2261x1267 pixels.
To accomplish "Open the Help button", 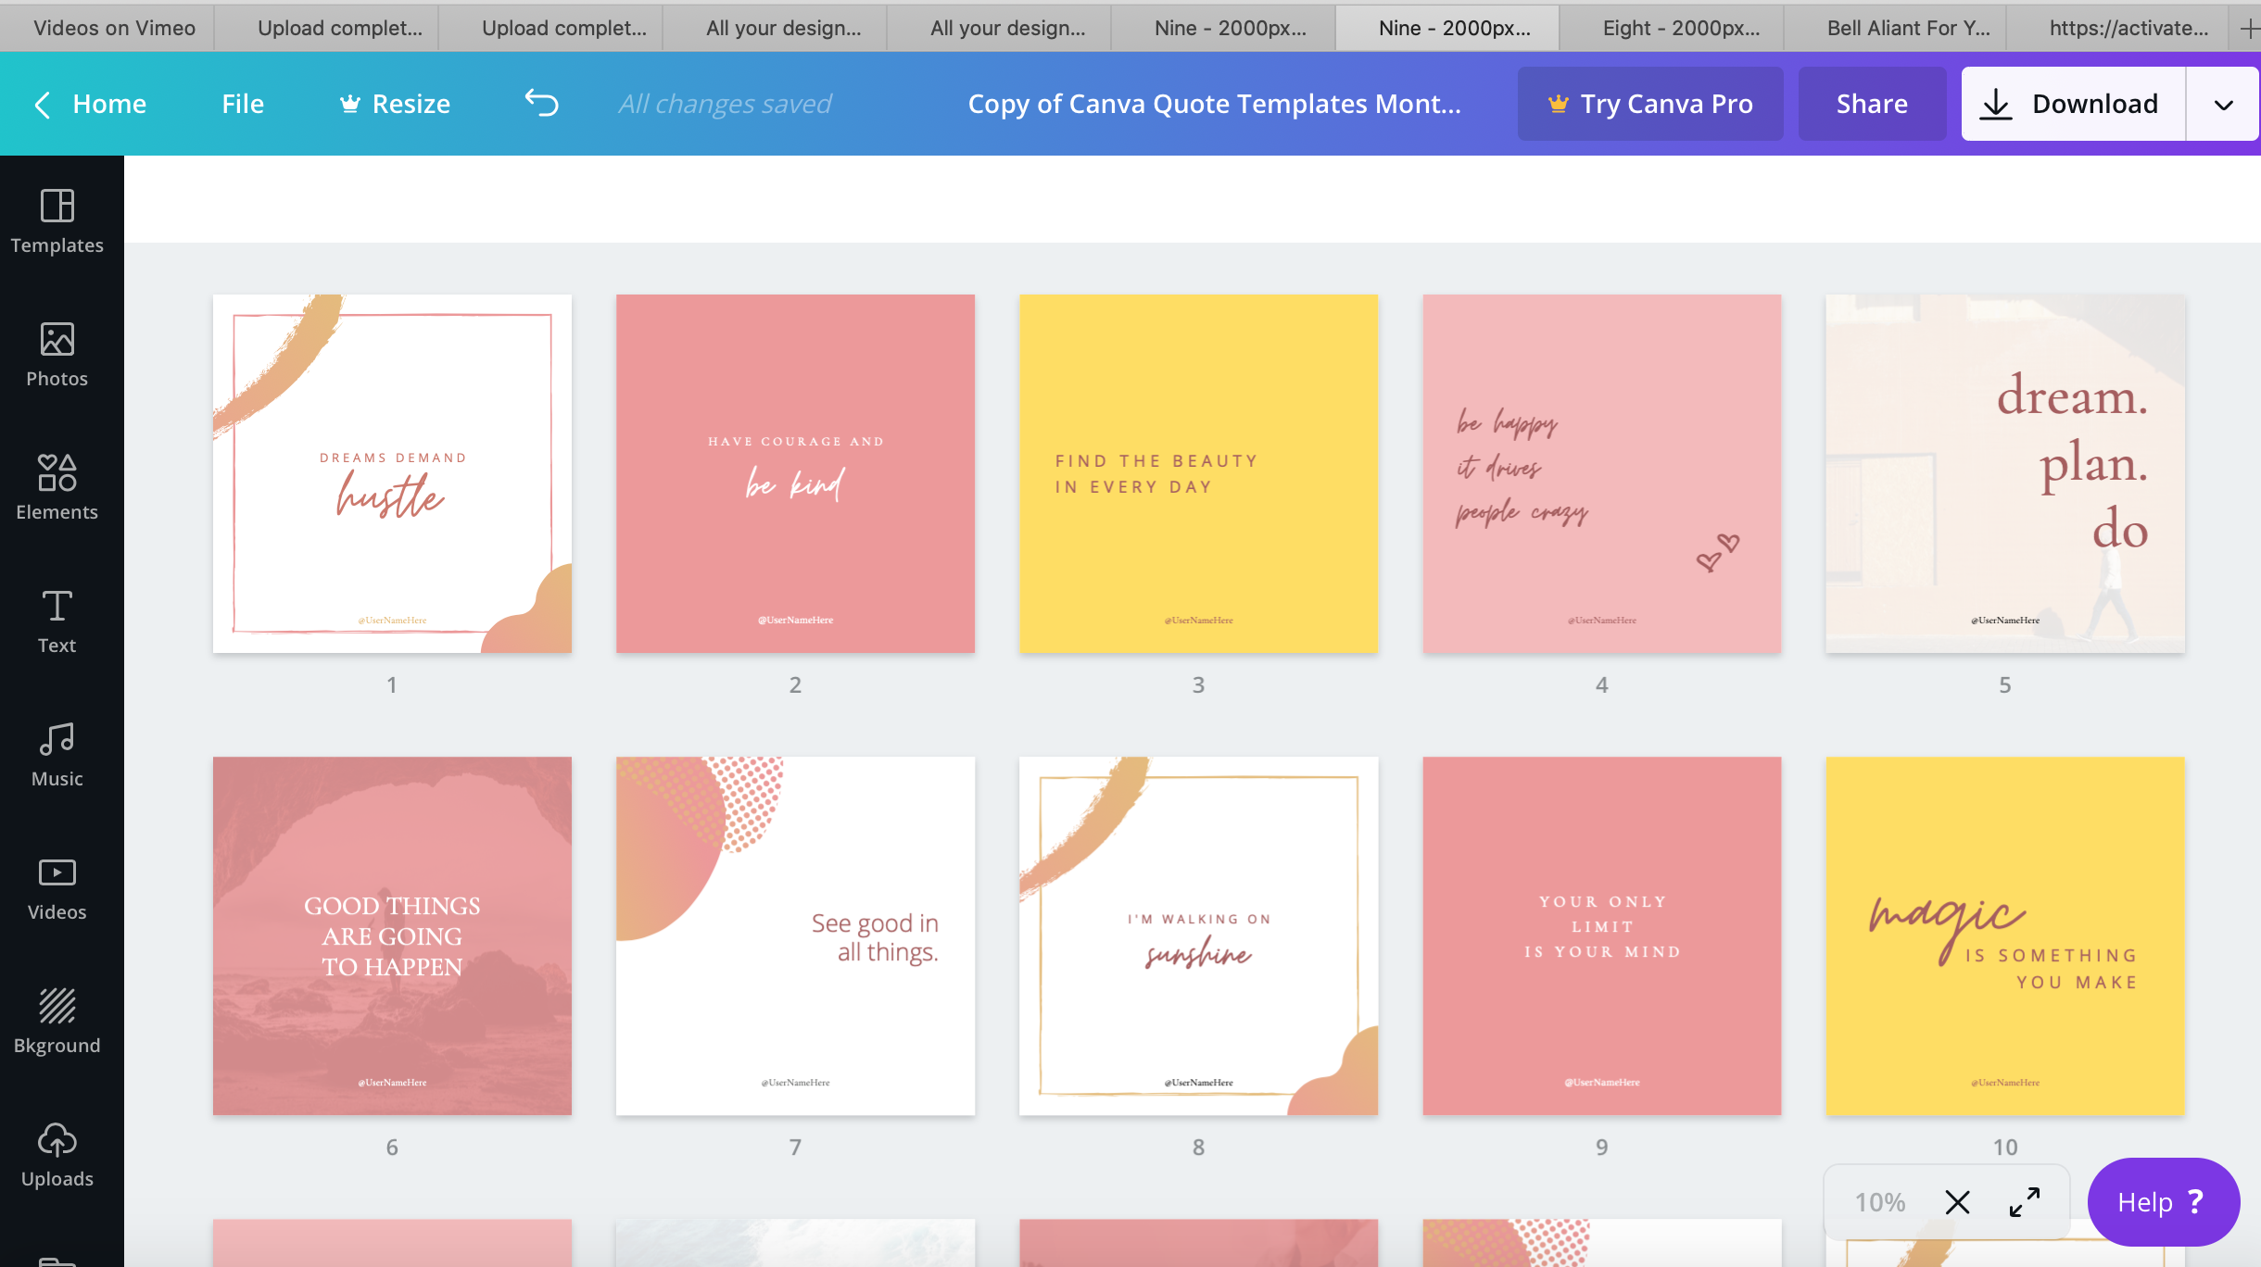I will tap(2163, 1202).
